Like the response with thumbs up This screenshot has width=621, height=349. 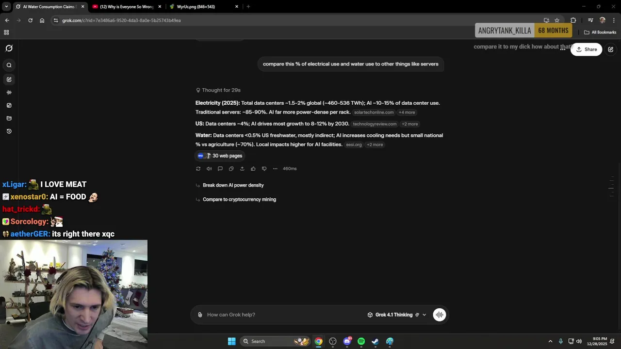(253, 169)
